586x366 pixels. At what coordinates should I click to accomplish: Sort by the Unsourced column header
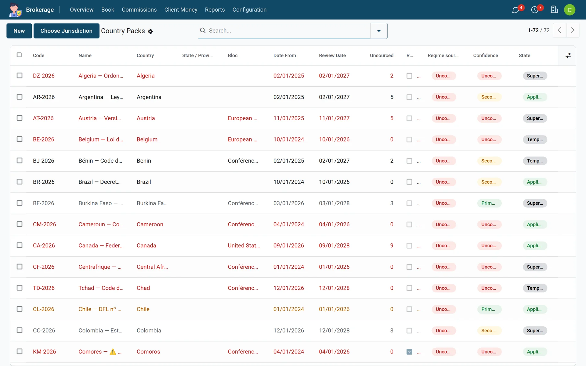[382, 56]
